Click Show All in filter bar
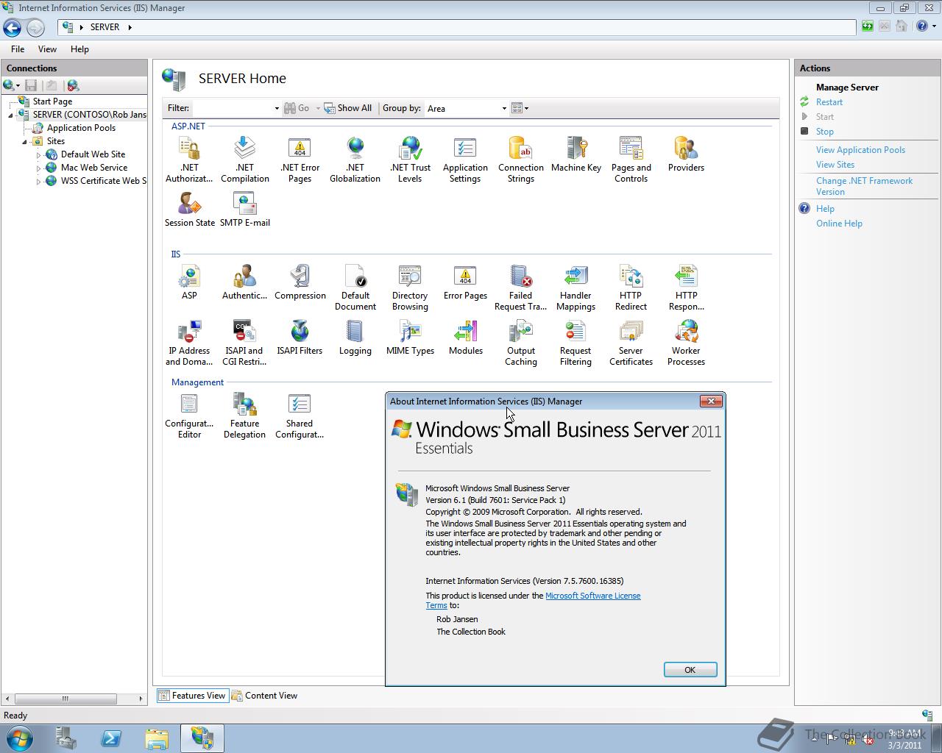Screen dimensions: 942x753 pyautogui.click(x=348, y=108)
